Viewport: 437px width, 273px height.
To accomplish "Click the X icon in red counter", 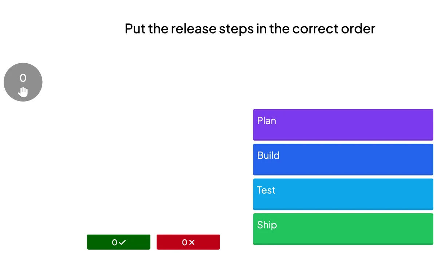I will [192, 242].
